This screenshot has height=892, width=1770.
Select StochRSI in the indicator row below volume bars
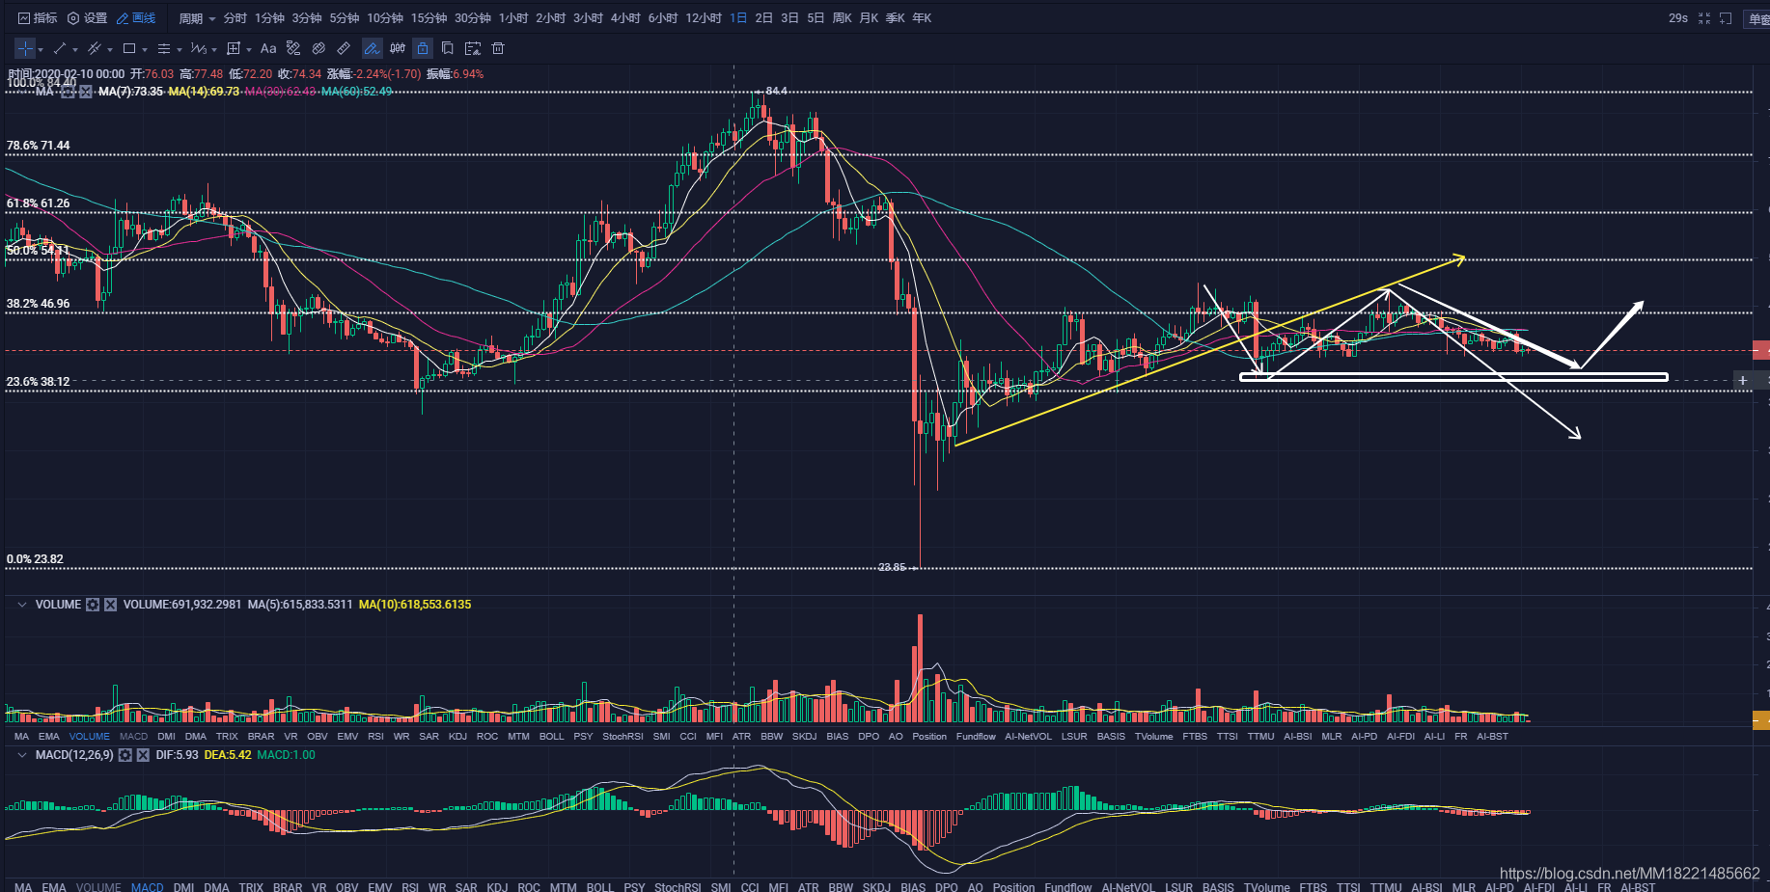coord(622,737)
